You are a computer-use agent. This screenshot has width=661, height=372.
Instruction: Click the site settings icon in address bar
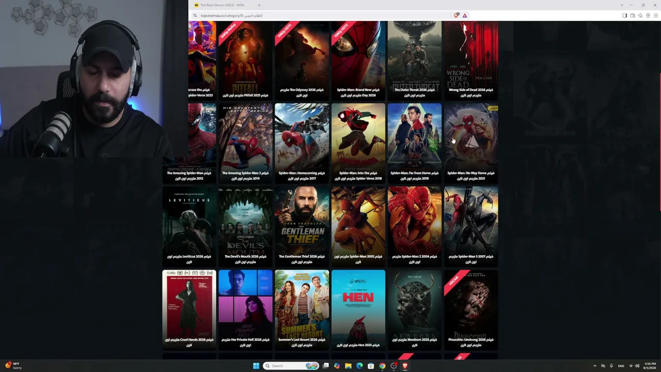[x=196, y=16]
